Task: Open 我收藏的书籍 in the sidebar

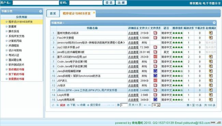Action: 16,69
